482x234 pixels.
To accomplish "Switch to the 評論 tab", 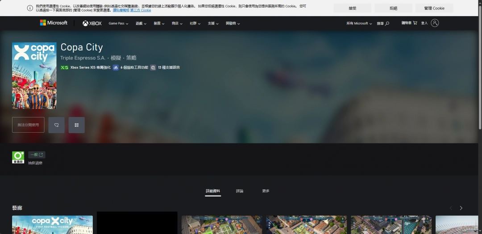I will [240, 191].
